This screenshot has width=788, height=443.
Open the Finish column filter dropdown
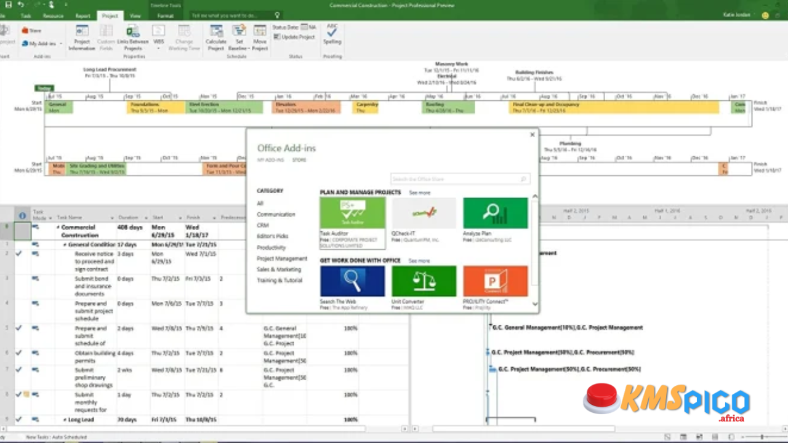(x=214, y=218)
